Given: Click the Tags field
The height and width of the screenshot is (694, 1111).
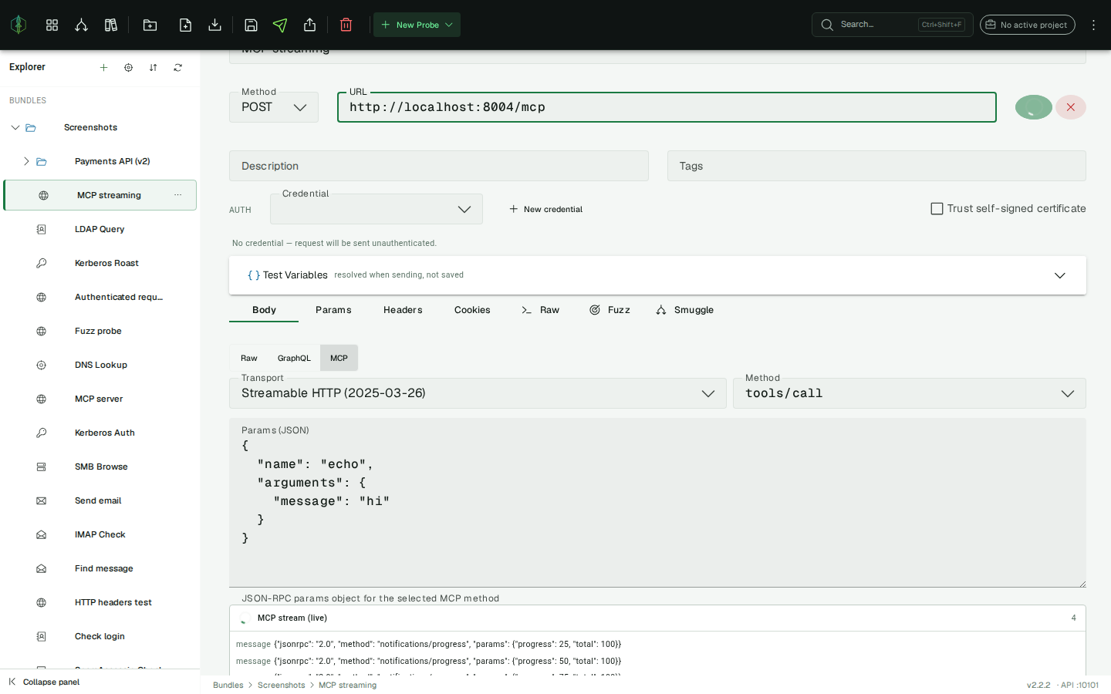Looking at the screenshot, I should [x=876, y=166].
